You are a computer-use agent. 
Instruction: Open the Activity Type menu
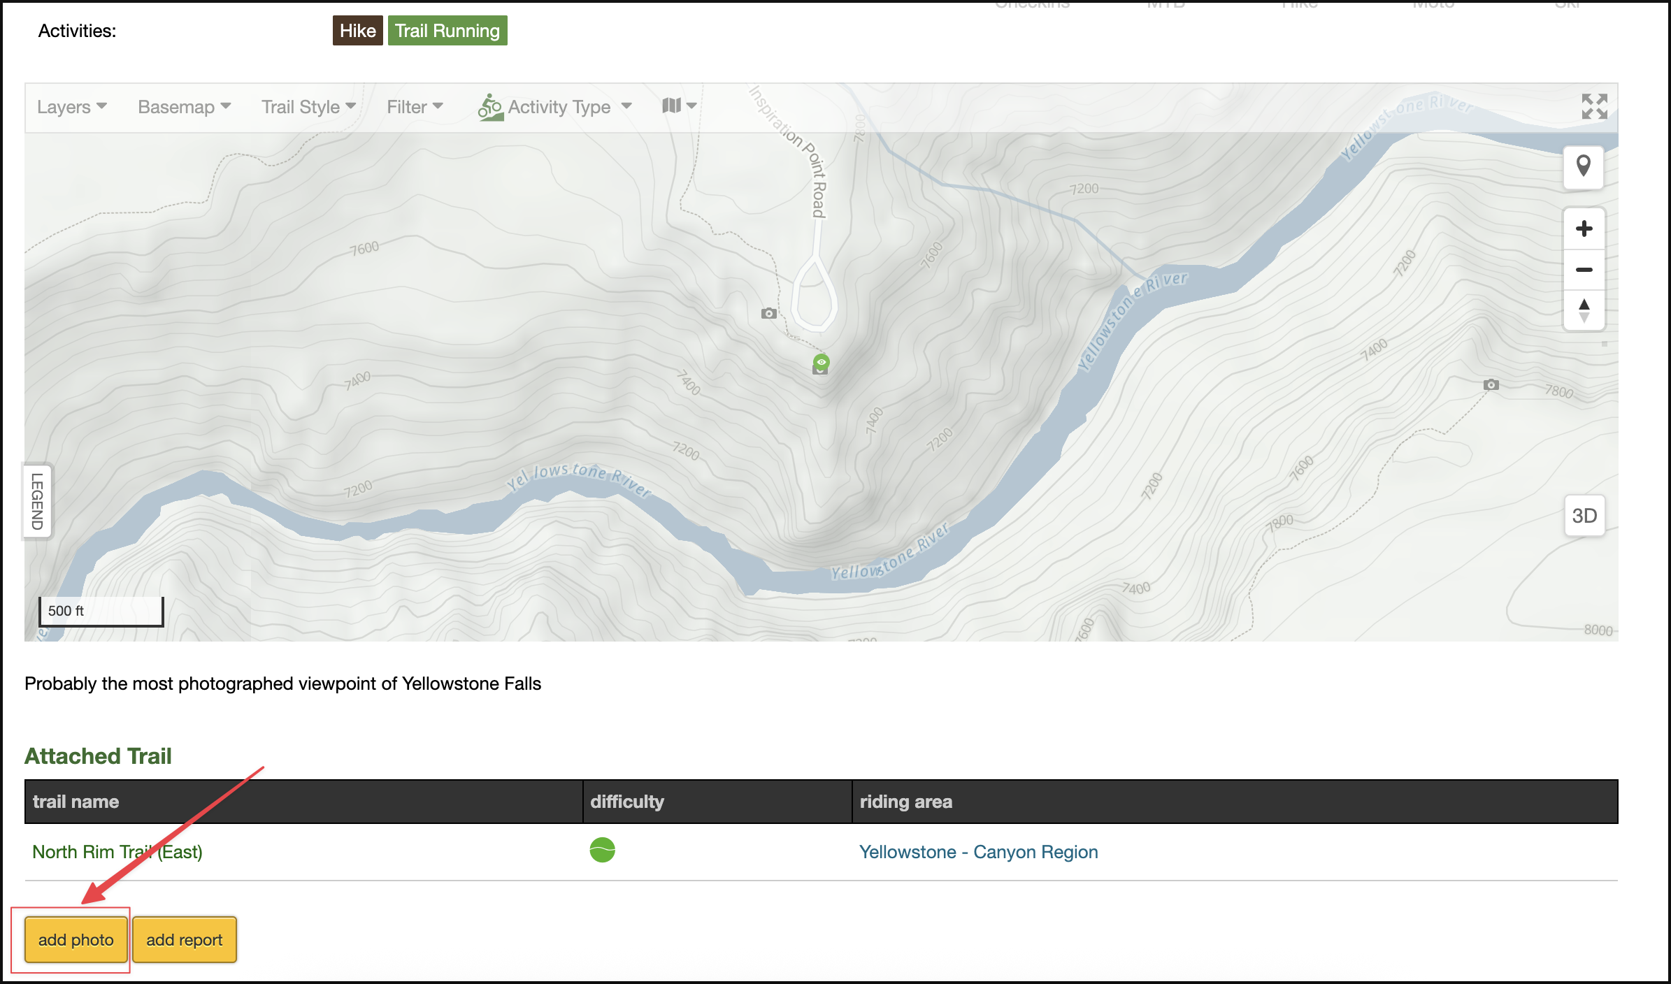click(555, 107)
